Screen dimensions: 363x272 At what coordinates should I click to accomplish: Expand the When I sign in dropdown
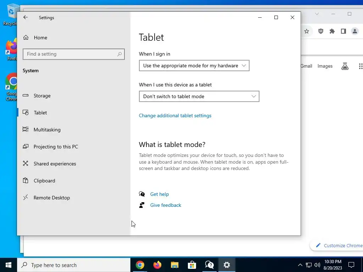click(x=194, y=66)
